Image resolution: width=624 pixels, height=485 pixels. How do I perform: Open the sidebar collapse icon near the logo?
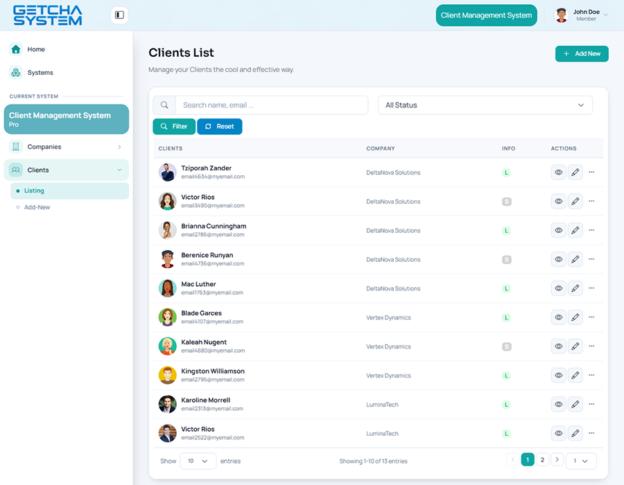pos(119,15)
